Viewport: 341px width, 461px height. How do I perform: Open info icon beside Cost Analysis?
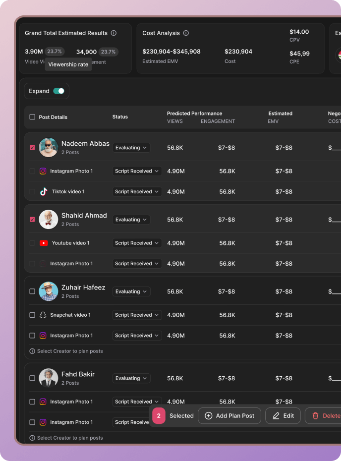tap(186, 33)
